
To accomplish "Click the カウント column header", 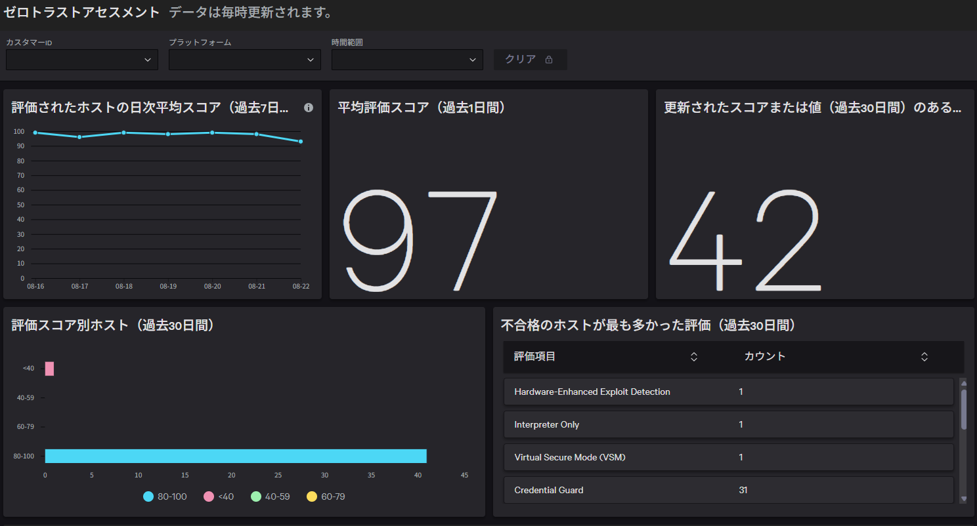I will point(765,357).
